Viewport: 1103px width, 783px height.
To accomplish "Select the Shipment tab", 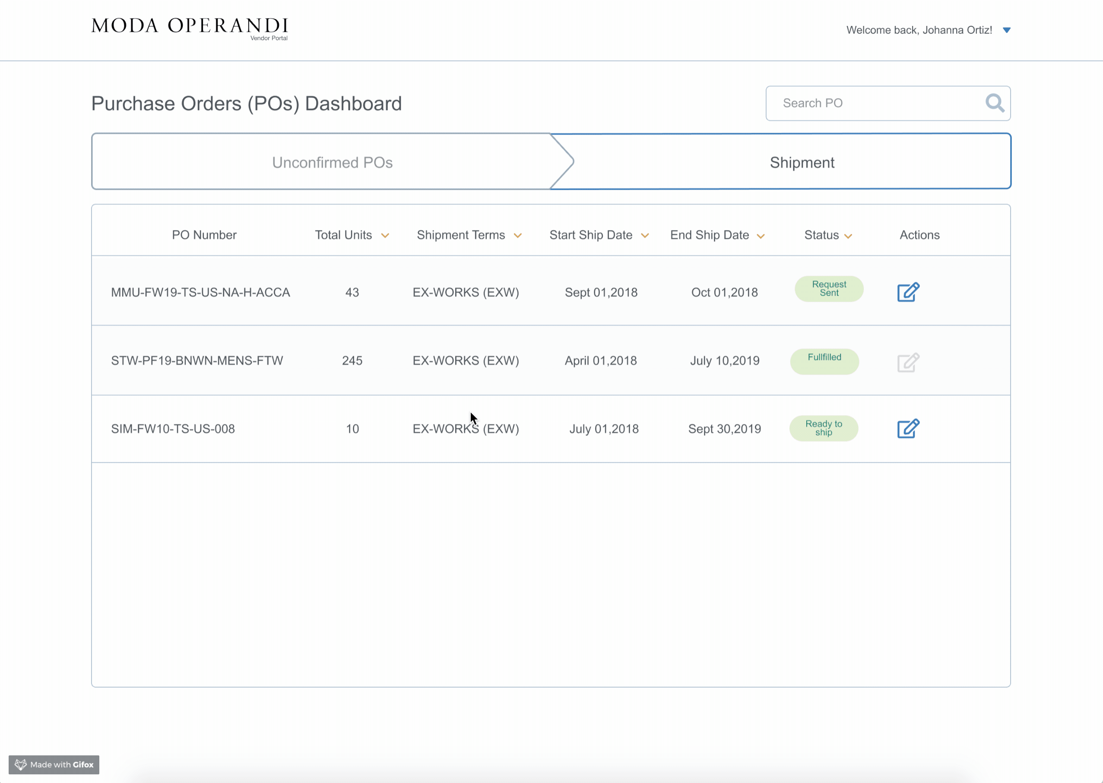I will [x=802, y=162].
